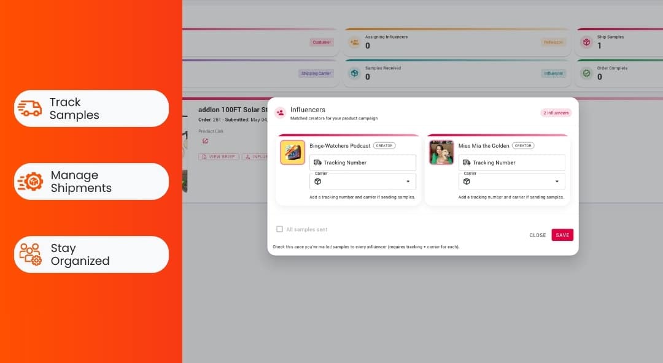This screenshot has height=363, width=663.
Task: Select the Track Samples pill
Action: [91, 109]
